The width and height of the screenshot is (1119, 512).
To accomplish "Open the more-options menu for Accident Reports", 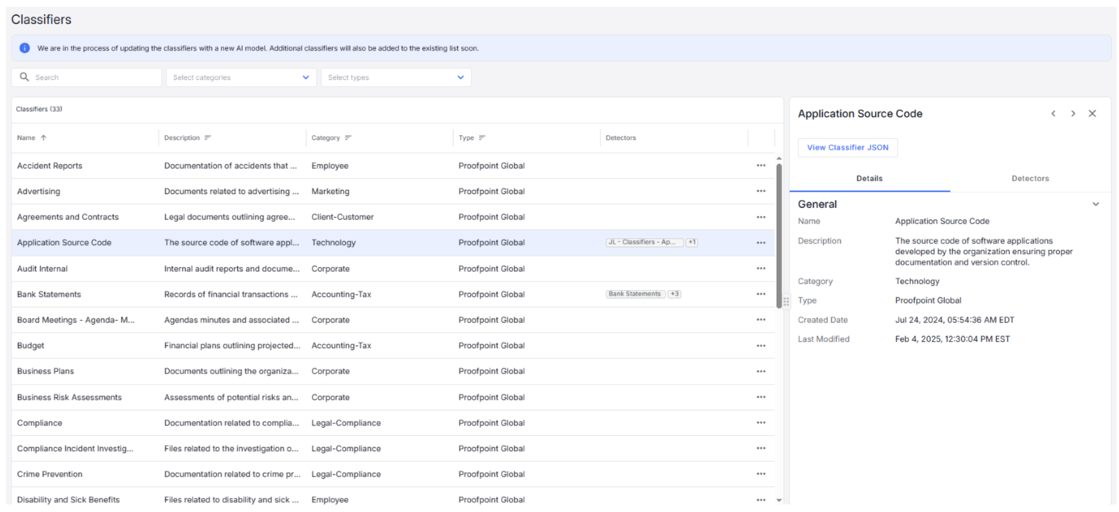I will coord(761,165).
